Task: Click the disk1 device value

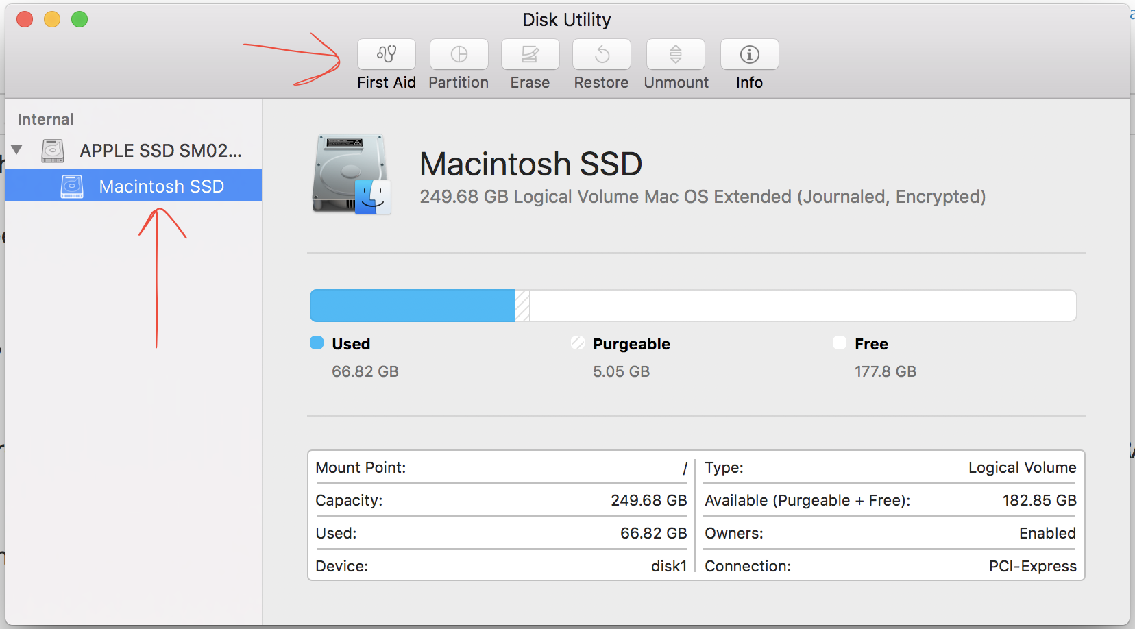Action: (x=668, y=566)
